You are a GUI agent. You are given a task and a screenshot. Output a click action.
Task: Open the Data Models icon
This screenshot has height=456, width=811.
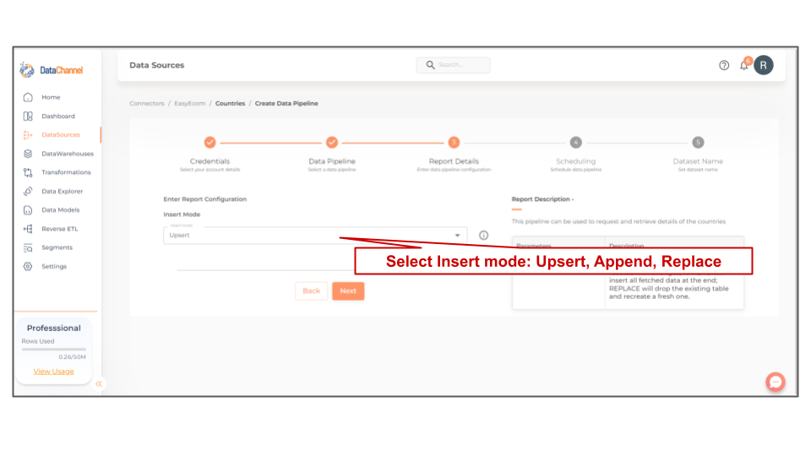28,210
